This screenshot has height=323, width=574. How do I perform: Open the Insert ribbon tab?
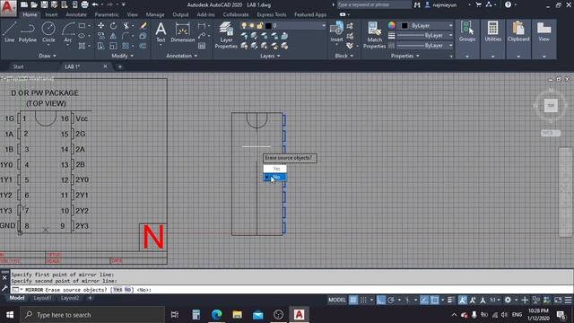point(51,14)
